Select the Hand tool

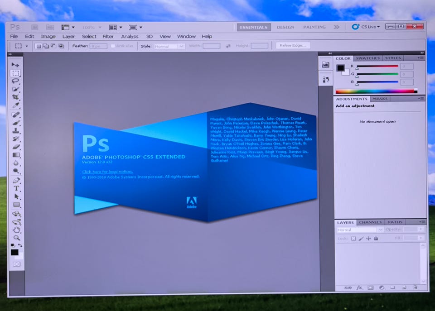17,230
